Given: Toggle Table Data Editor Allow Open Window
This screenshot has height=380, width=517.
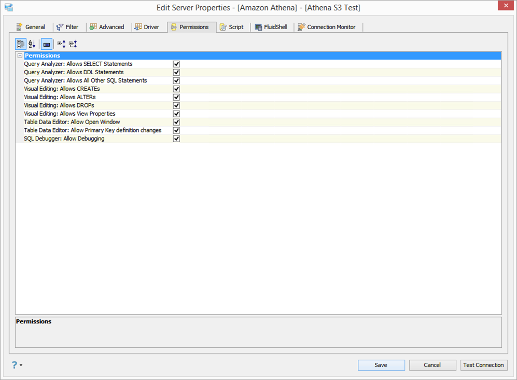Looking at the screenshot, I should (176, 122).
